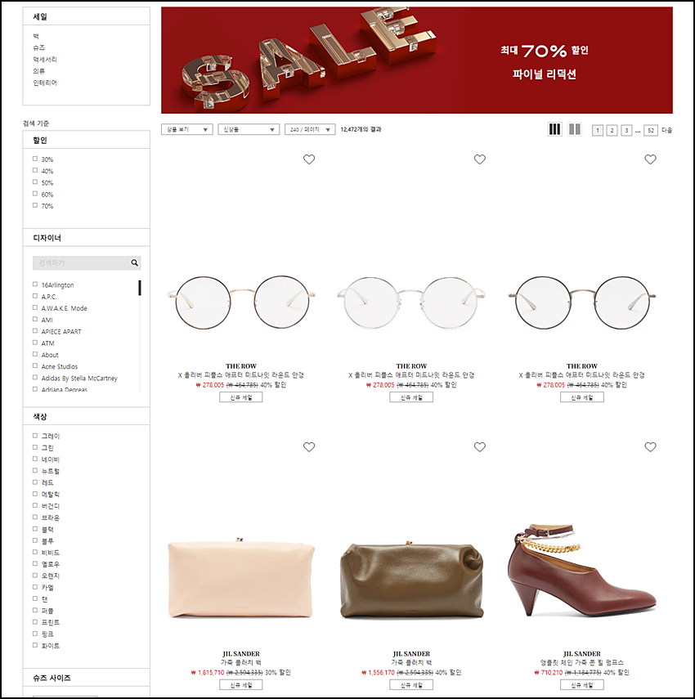
Task: Open the 신상품 sort dropdown
Action: (x=249, y=129)
